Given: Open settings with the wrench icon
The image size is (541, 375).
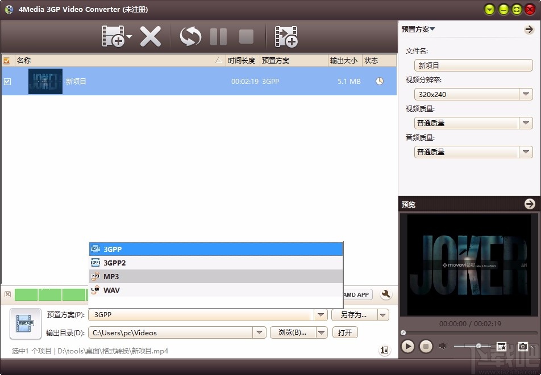Looking at the screenshot, I should coord(385,294).
